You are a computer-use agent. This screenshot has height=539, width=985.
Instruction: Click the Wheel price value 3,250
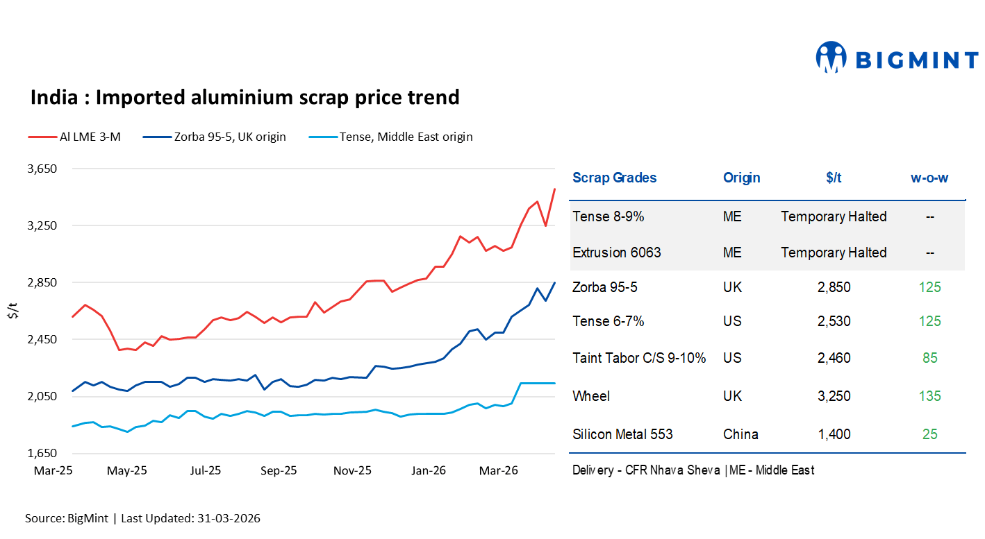coord(834,396)
